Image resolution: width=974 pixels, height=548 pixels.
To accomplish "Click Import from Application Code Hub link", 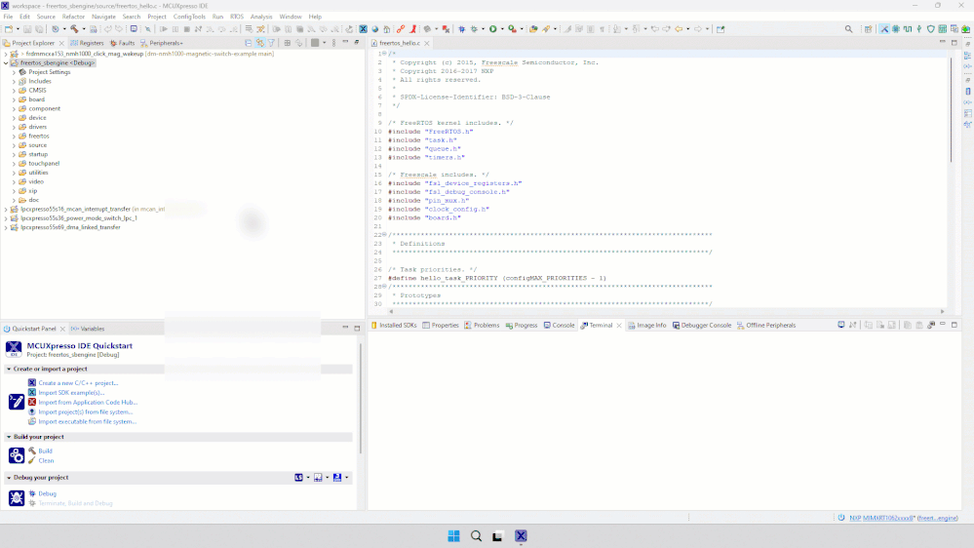I will point(88,403).
